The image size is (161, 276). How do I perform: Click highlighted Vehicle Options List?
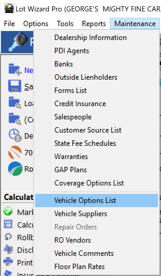[96, 201]
